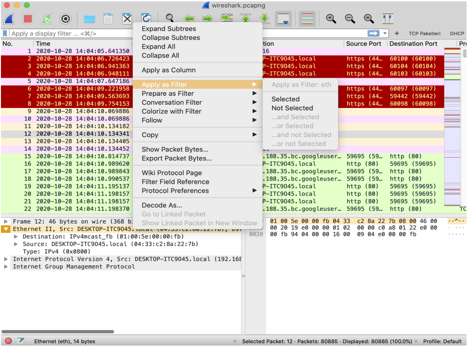
Task: Save this capture file icon
Action: [108, 19]
